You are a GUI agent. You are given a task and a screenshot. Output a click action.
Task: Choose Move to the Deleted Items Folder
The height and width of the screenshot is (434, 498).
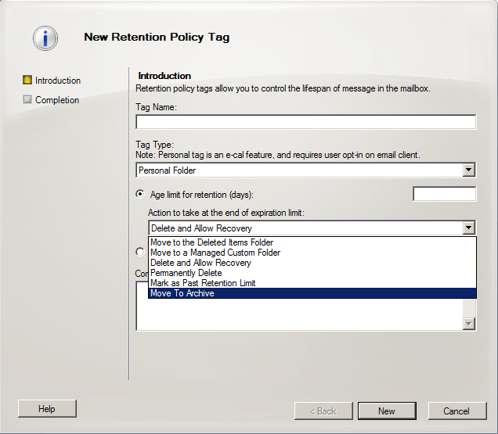[x=211, y=242]
